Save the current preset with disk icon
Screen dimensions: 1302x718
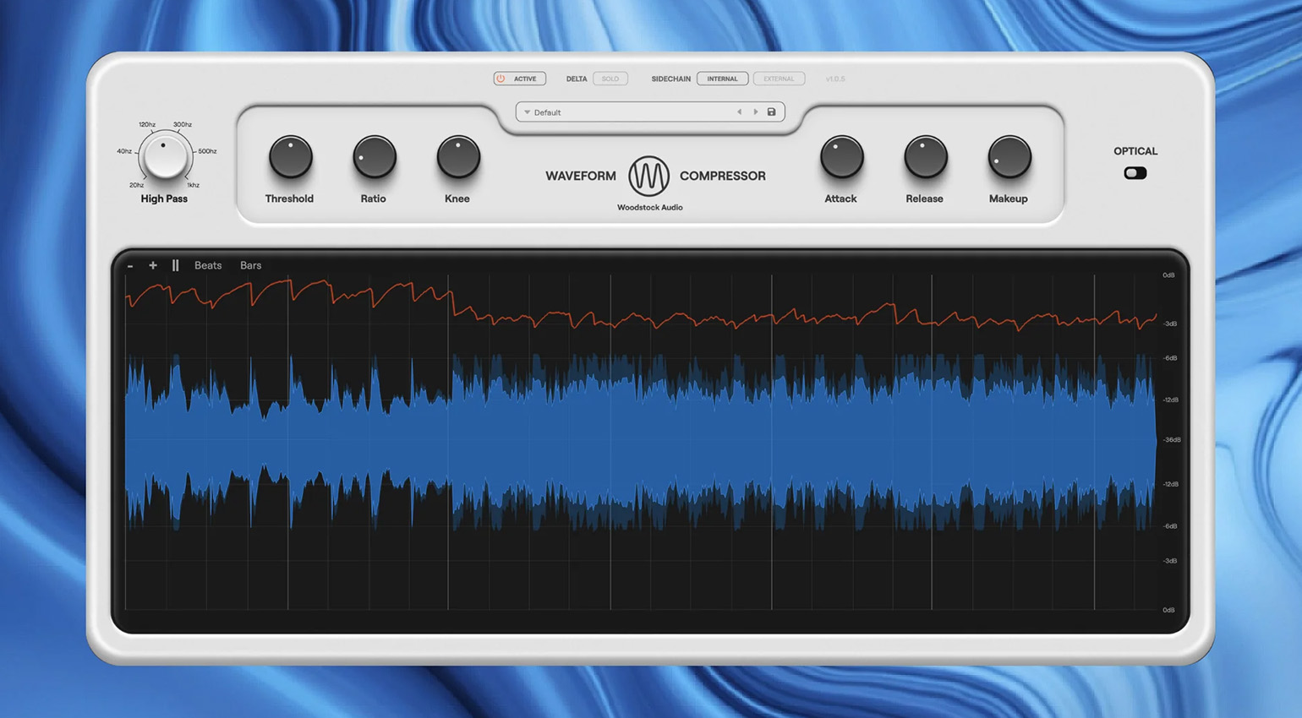tap(771, 112)
